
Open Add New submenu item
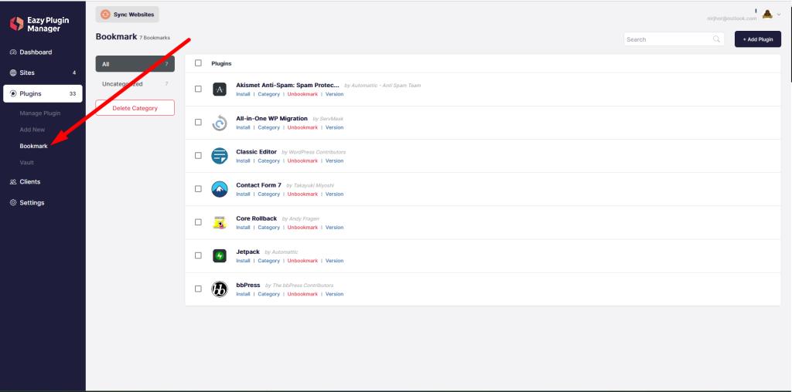[x=32, y=130]
